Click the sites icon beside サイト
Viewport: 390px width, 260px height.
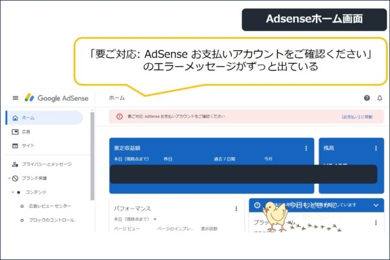[15, 146]
